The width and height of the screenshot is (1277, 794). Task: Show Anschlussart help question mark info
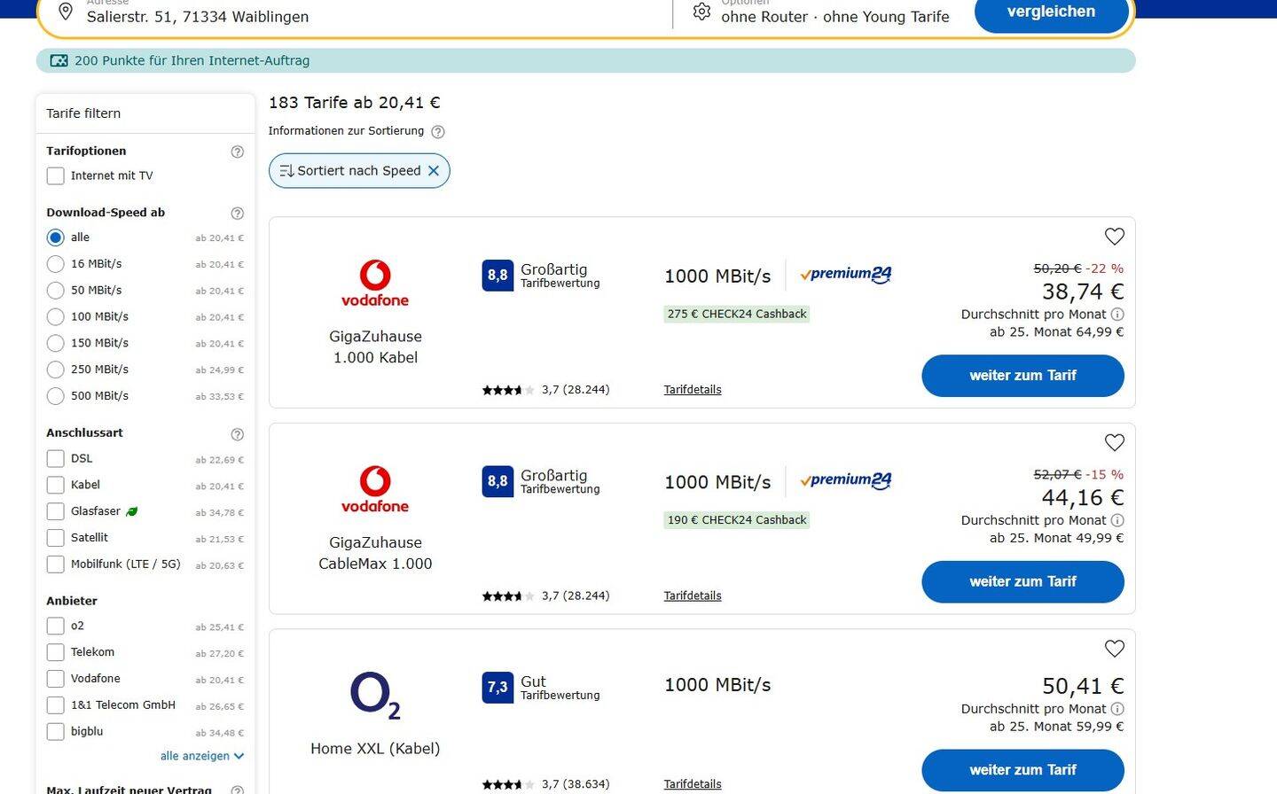click(237, 434)
